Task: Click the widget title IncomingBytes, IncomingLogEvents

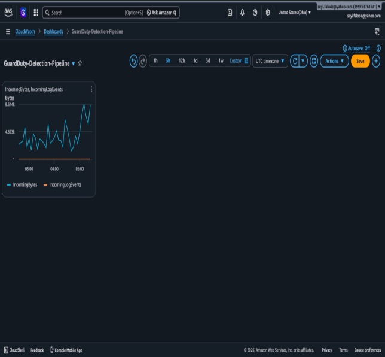Action: tap(34, 89)
